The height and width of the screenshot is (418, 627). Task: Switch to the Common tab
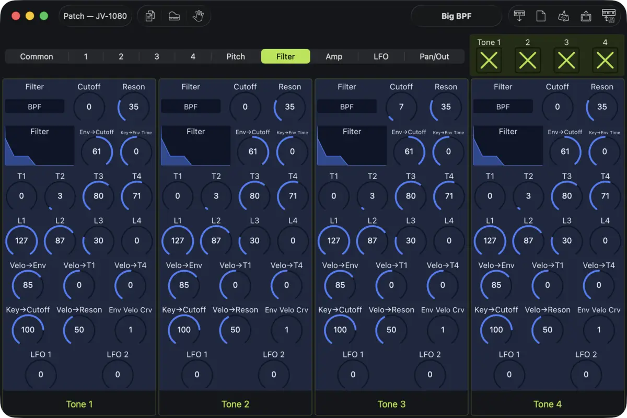[37, 56]
